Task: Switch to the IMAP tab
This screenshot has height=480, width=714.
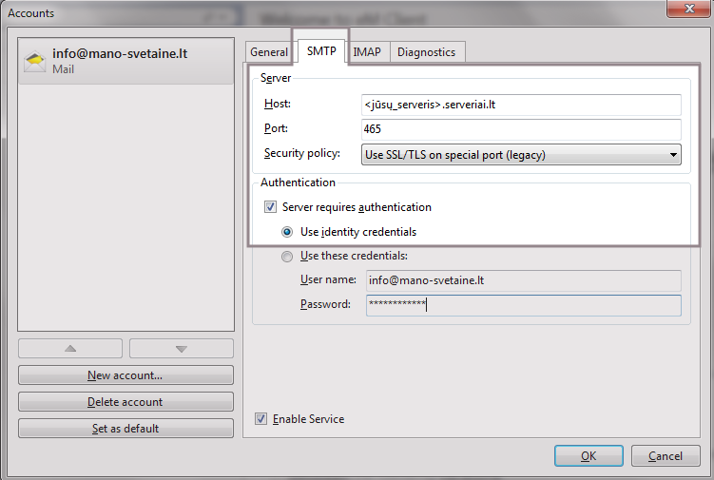Action: [x=367, y=52]
